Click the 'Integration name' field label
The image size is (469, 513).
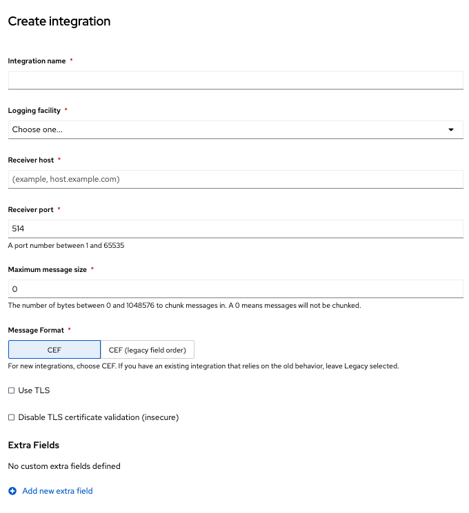pos(37,61)
